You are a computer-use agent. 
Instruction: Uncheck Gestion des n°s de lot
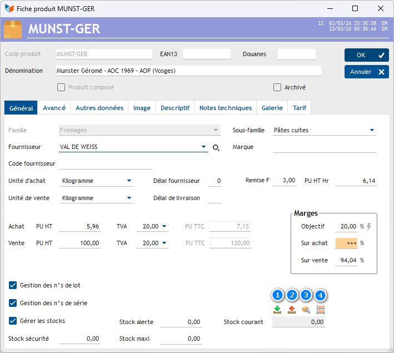pyautogui.click(x=13, y=285)
